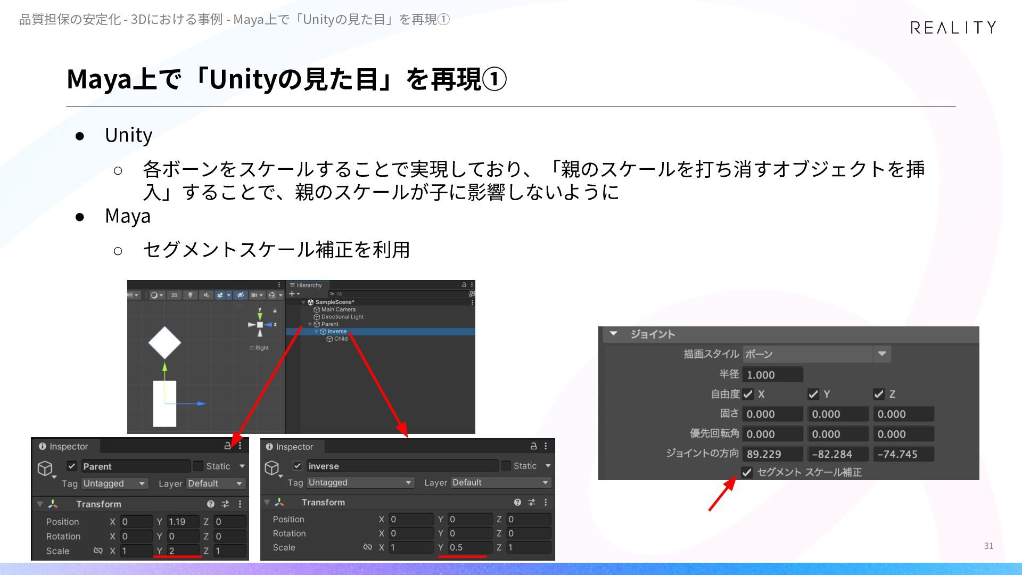Open scene camera settings icon
The height and width of the screenshot is (575, 1022).
click(257, 295)
